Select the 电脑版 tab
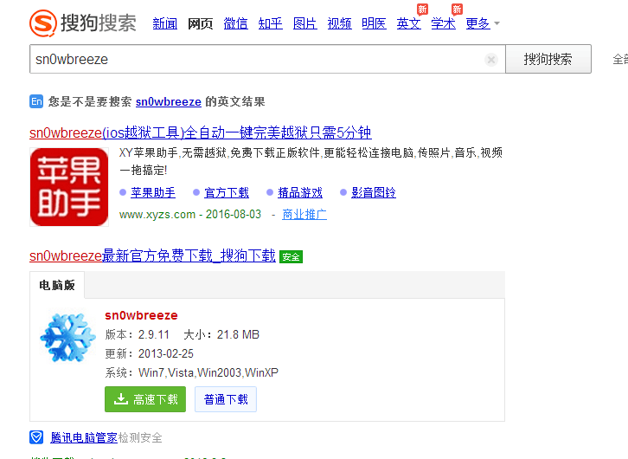 [x=57, y=285]
